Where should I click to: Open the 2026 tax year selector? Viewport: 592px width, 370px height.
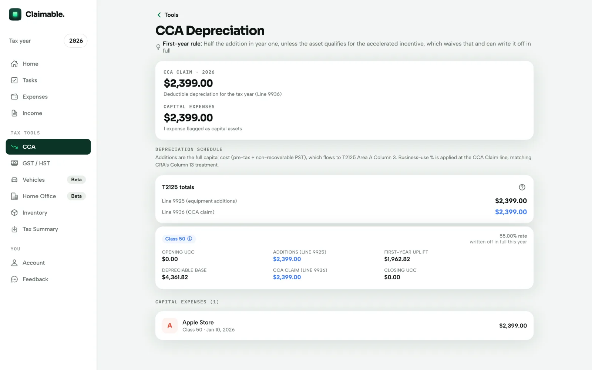(x=76, y=41)
